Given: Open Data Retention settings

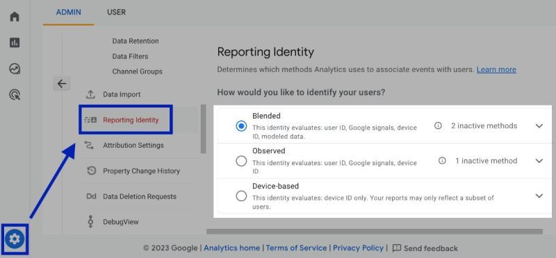Looking at the screenshot, I should [136, 41].
